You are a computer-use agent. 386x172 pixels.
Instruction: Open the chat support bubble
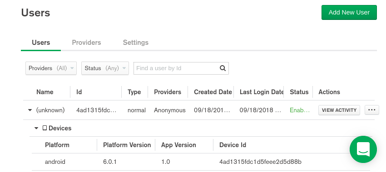tap(363, 149)
